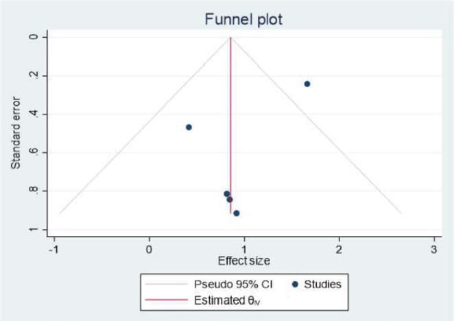Image resolution: width=454 pixels, height=321 pixels.
Task: Click the "Funnel plot" title
Action: [244, 20]
